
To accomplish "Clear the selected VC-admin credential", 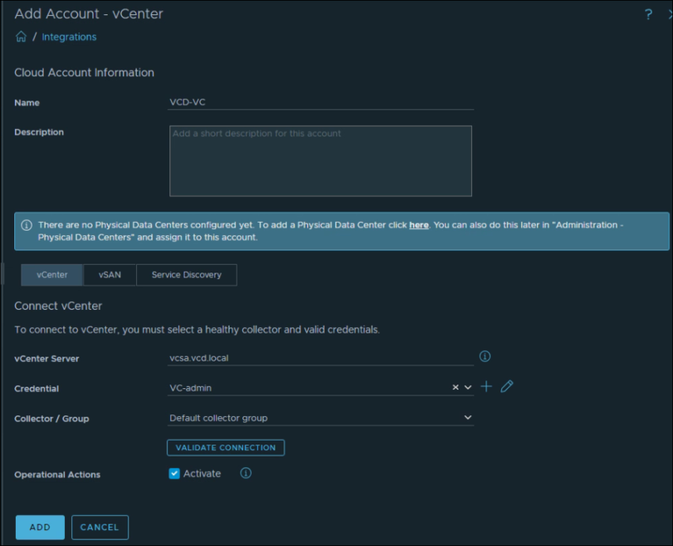I will pyautogui.click(x=455, y=388).
